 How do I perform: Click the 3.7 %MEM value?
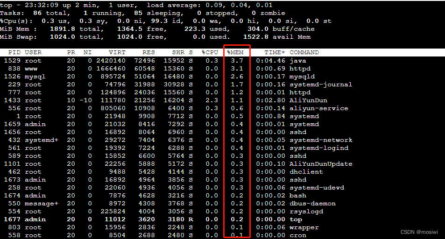coord(237,61)
